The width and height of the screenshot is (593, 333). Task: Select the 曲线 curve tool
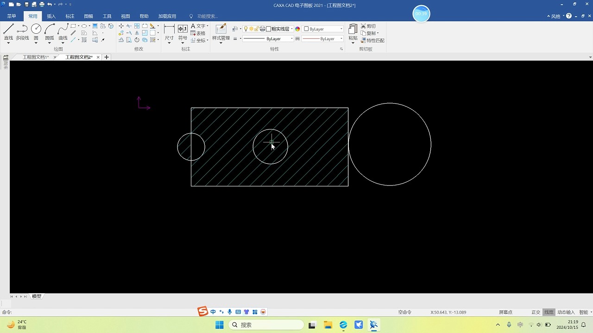click(63, 32)
